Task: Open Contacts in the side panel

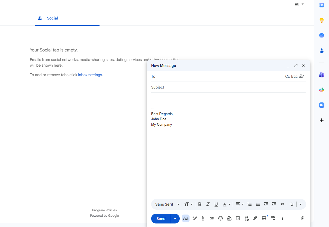Action: 322,50
